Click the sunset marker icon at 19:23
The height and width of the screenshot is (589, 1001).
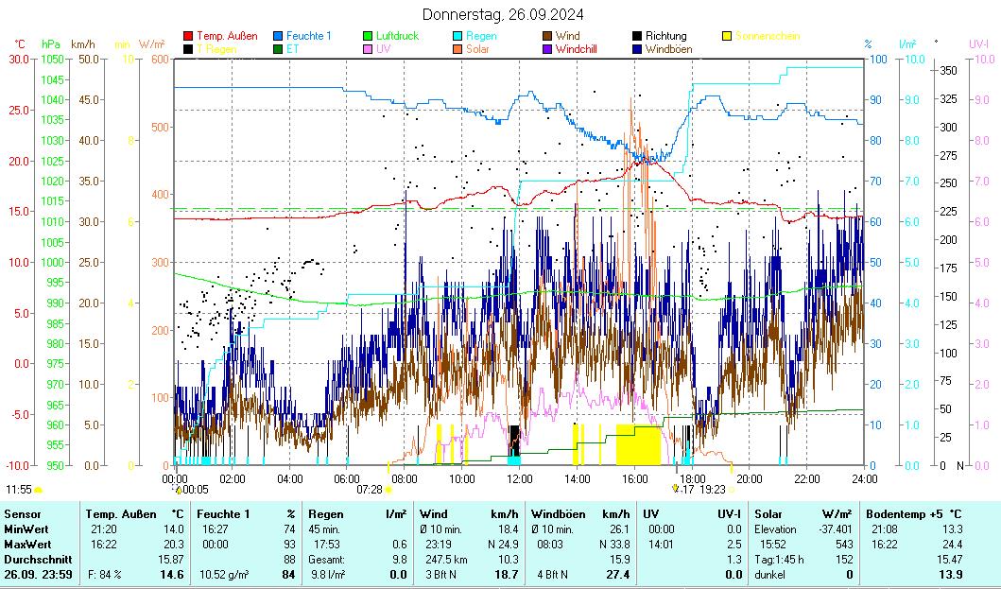coord(732,490)
